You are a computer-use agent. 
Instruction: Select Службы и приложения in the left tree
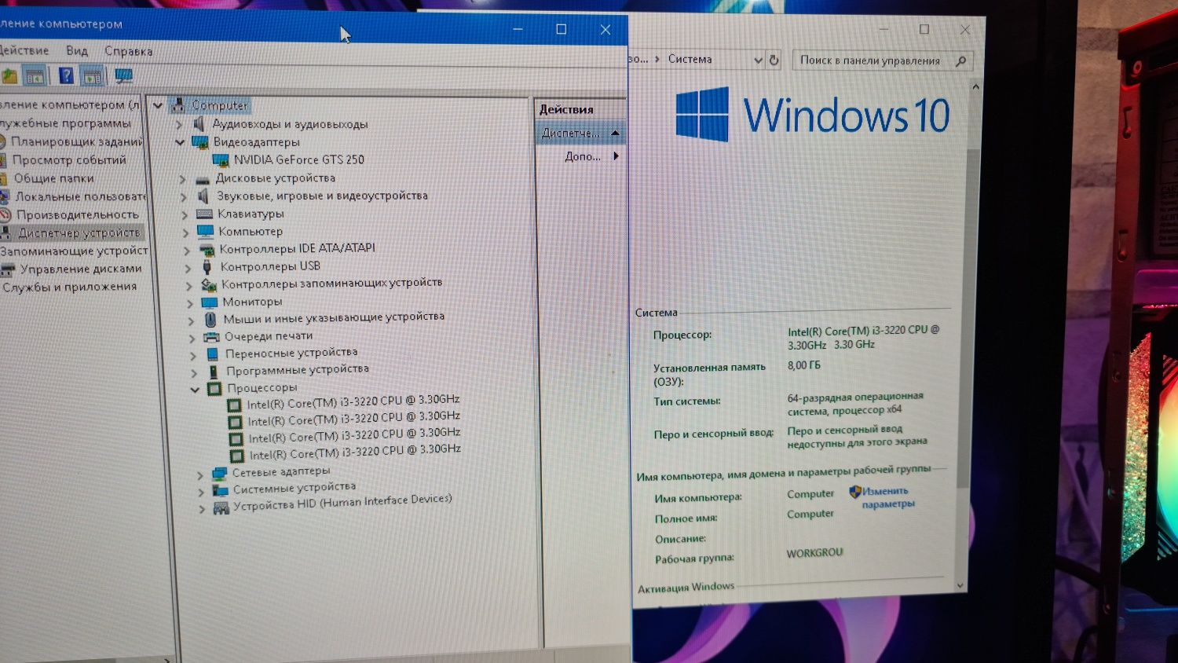tap(69, 287)
